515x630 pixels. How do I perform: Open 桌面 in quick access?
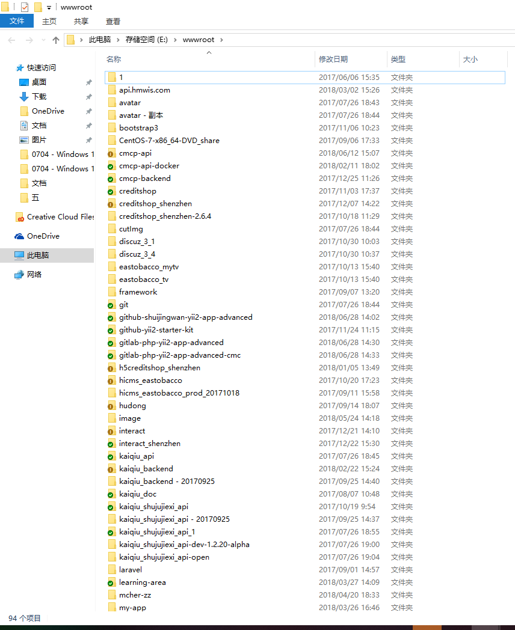pyautogui.click(x=39, y=82)
